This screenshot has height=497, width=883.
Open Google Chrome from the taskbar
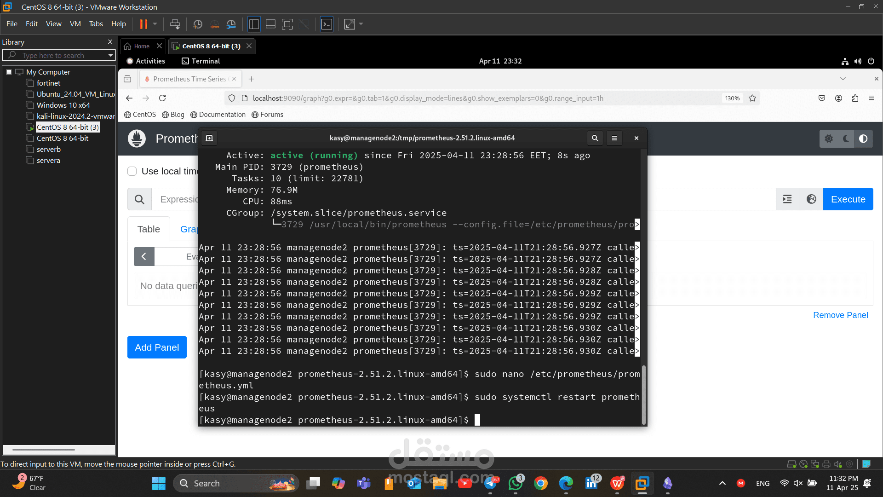point(541,483)
